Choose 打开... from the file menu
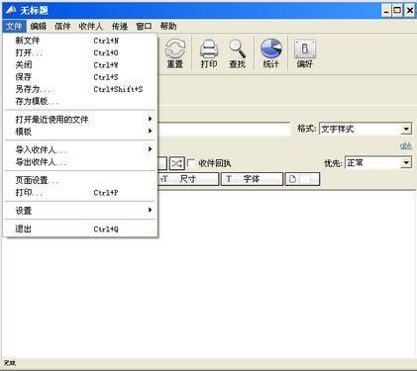Screen dimensions: 417x371 click(80, 52)
